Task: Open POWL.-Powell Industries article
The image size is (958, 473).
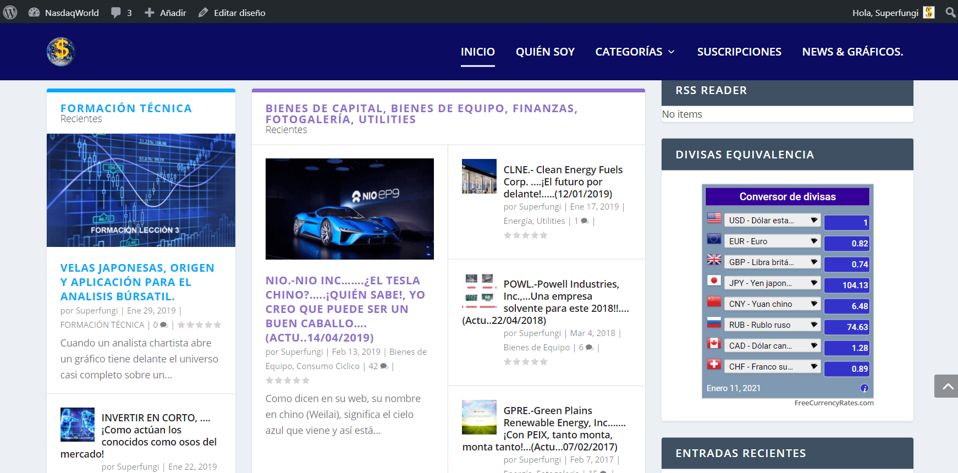Action: 546,302
